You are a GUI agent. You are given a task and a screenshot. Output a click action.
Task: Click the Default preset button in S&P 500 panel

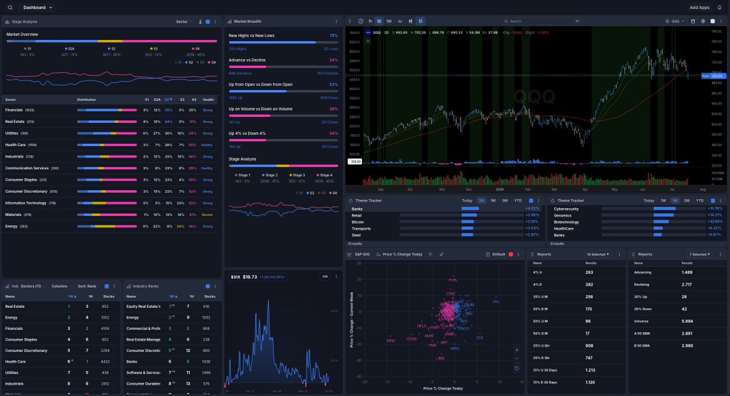(x=496, y=254)
